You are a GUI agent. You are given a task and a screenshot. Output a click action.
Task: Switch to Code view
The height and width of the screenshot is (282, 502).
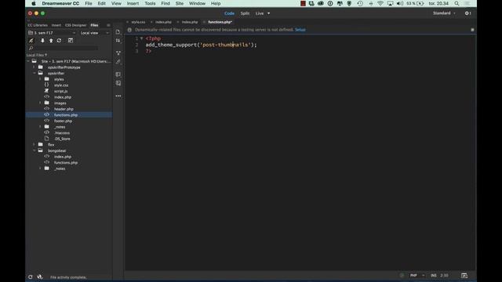point(229,13)
